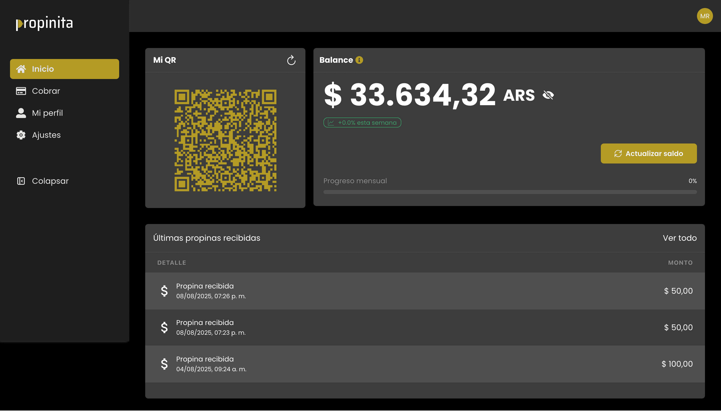The image size is (721, 411).
Task: Click the Balance info icon
Action: pyautogui.click(x=358, y=60)
